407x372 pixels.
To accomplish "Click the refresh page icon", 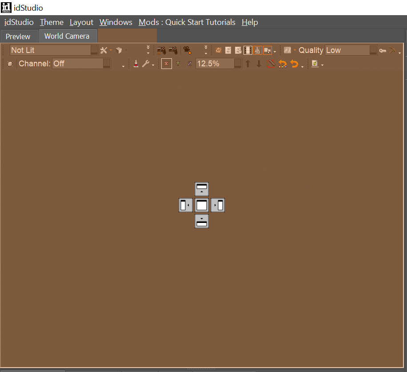I will [228, 50].
